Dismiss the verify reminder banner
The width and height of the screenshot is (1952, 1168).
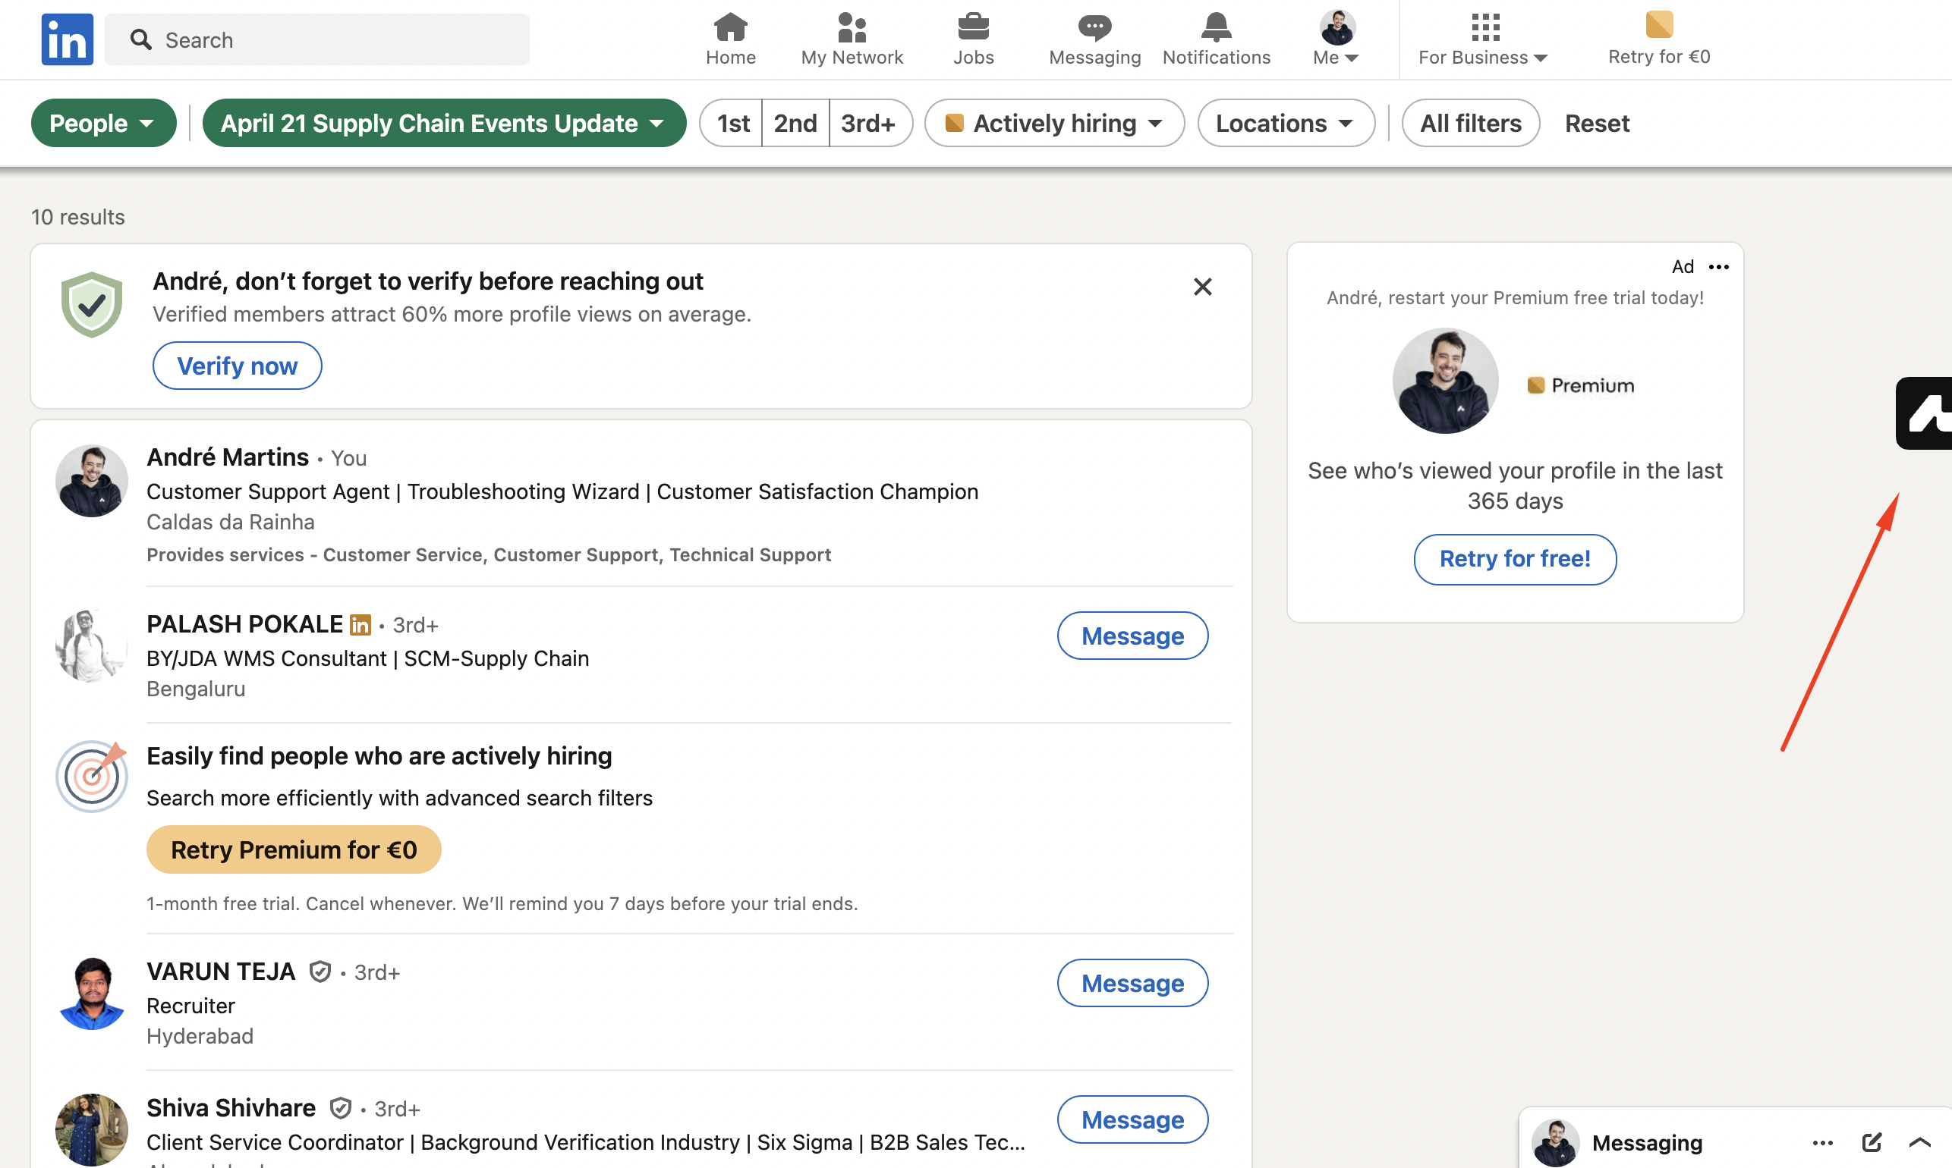point(1202,287)
